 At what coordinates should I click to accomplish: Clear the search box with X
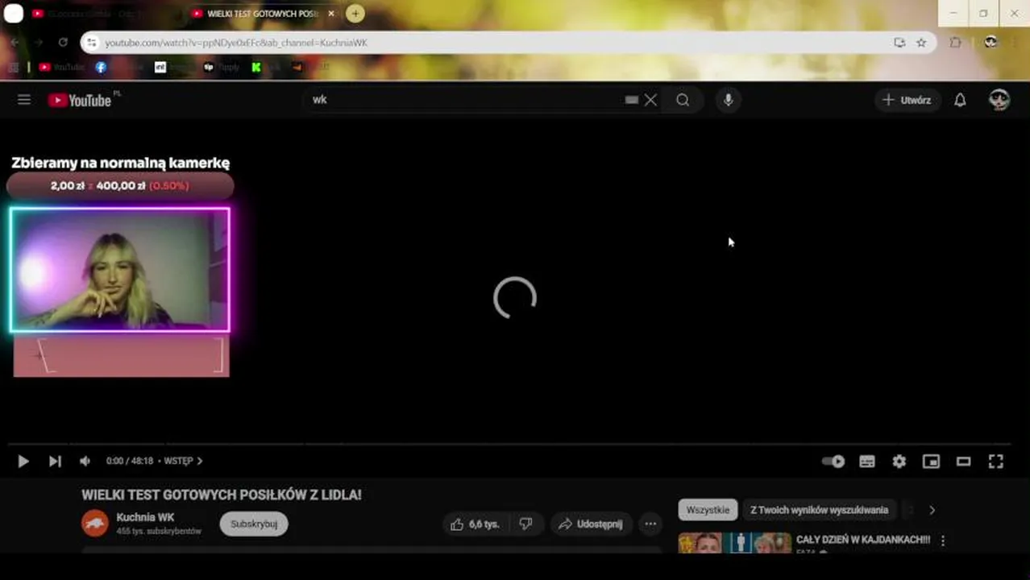tap(650, 100)
